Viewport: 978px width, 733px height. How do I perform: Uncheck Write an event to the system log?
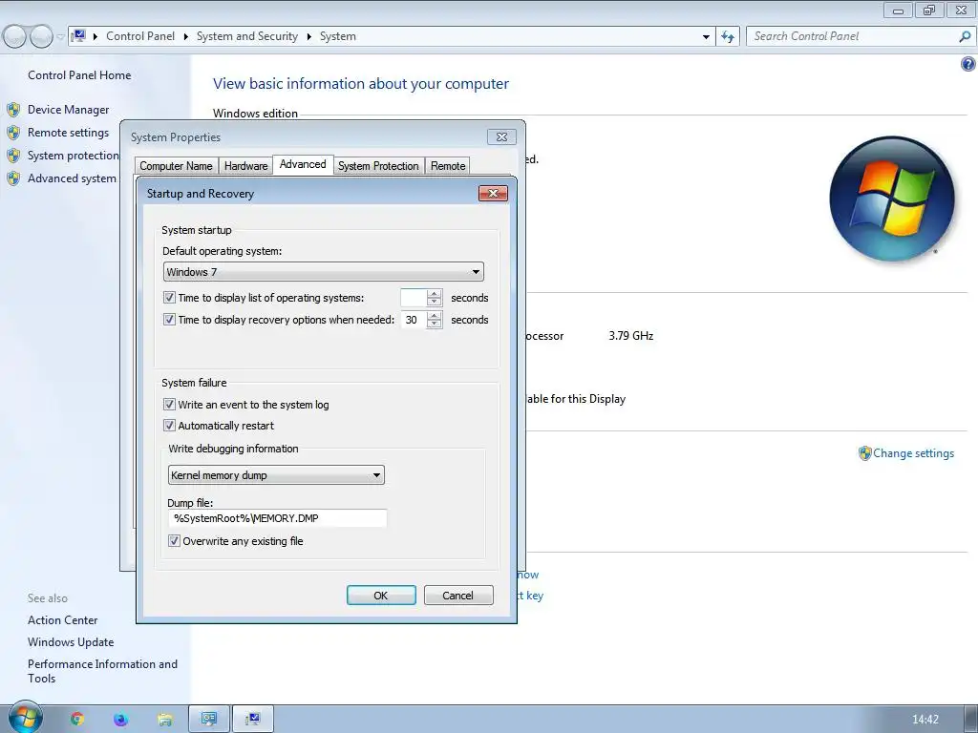[x=169, y=404]
